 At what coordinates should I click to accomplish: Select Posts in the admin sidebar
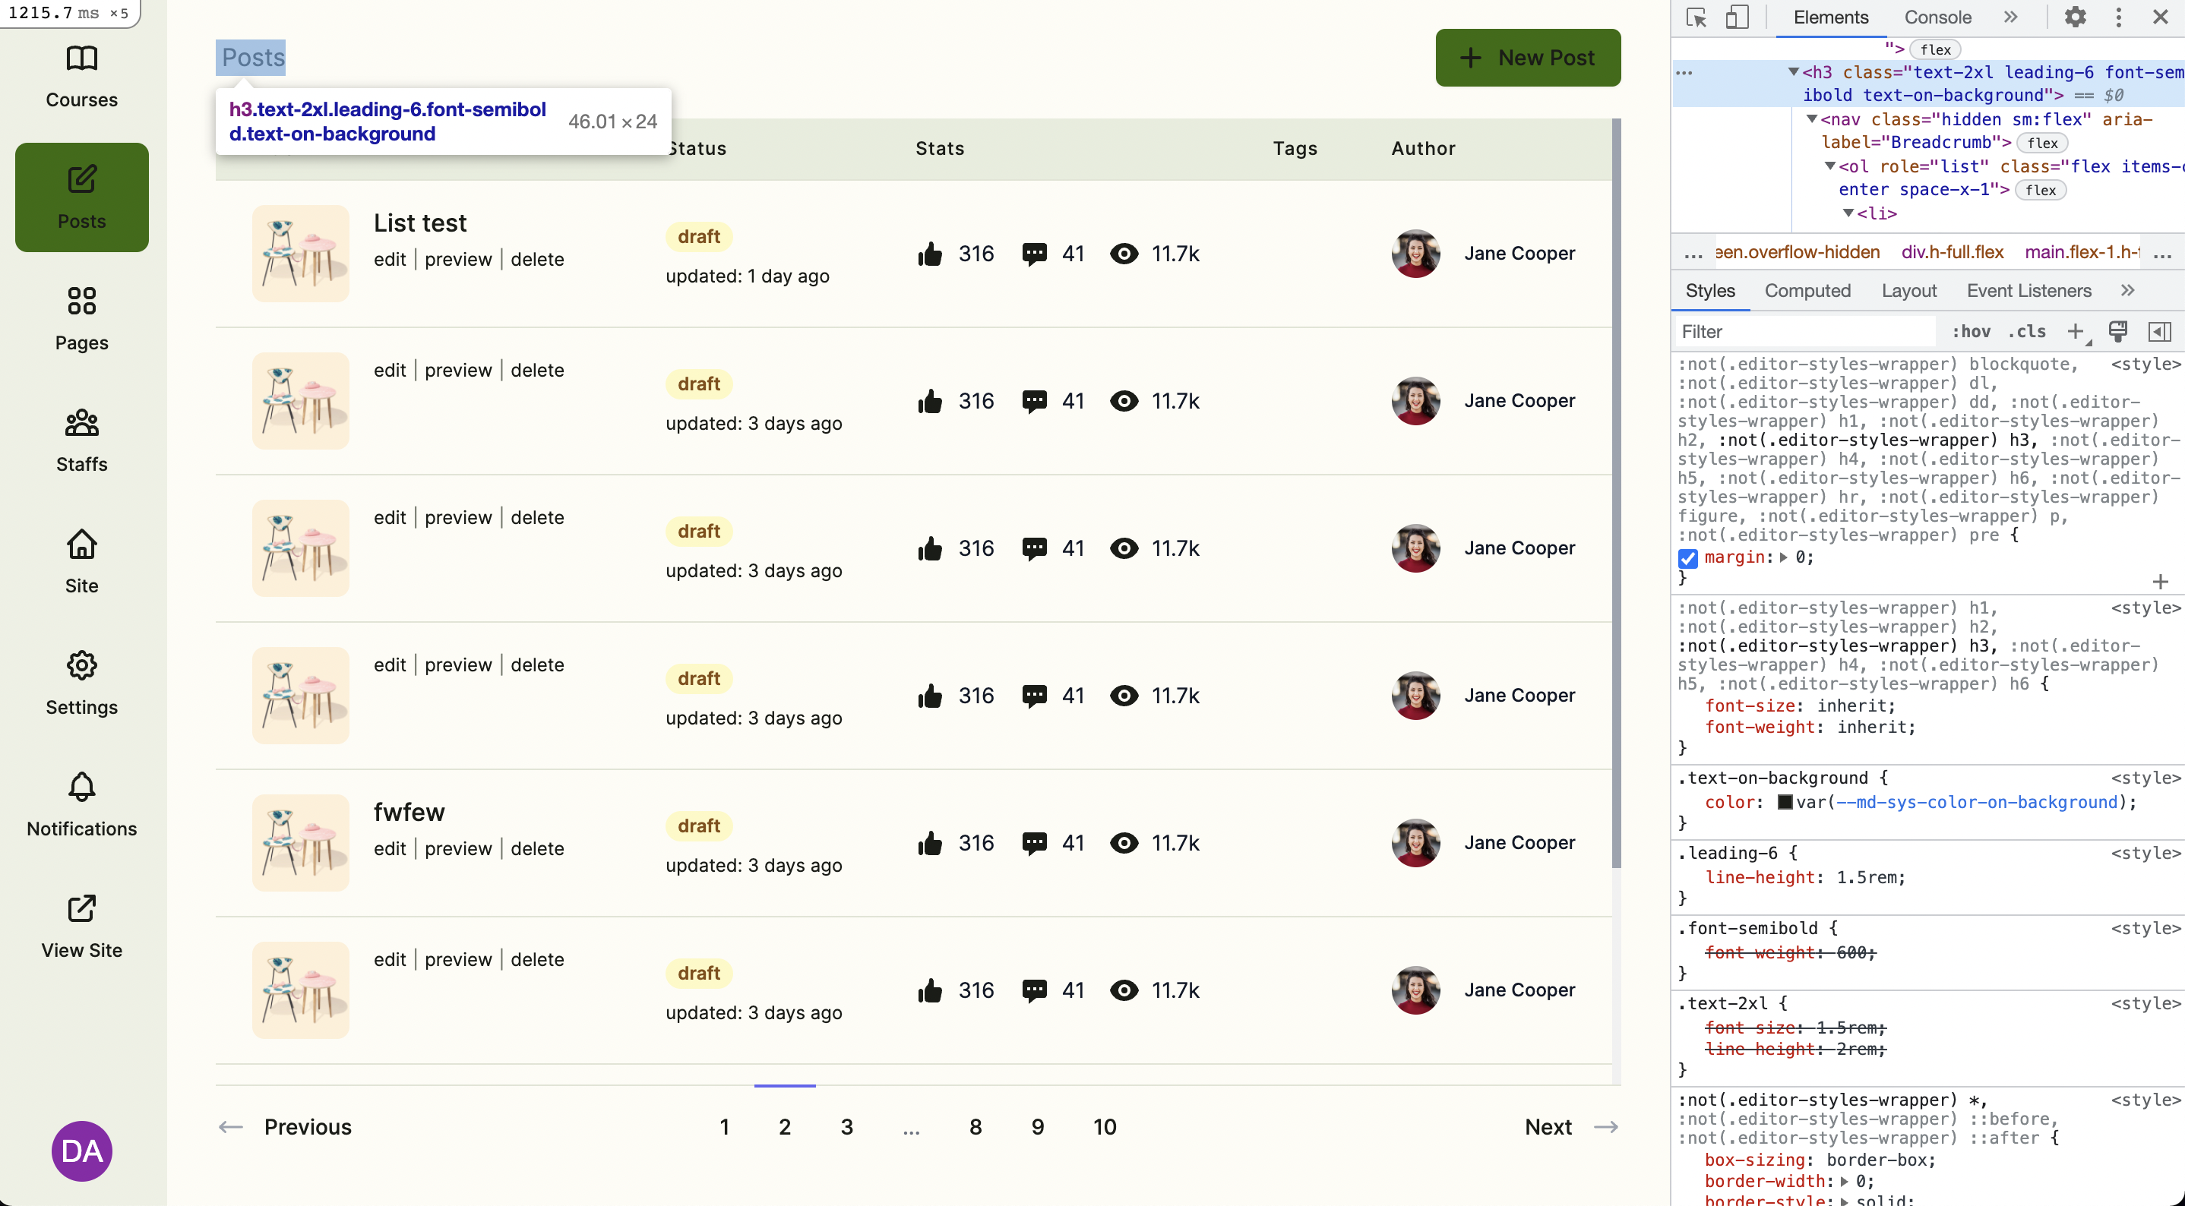[x=81, y=197]
